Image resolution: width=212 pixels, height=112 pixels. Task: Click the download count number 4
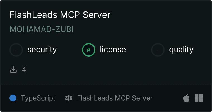pos(24,69)
